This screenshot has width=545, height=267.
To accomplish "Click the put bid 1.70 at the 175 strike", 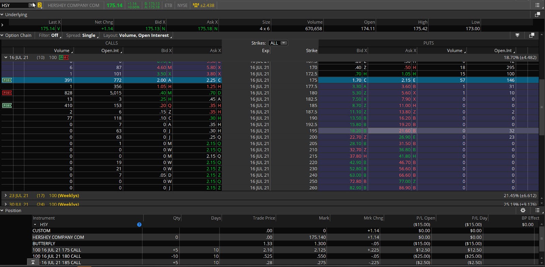I will point(357,80).
